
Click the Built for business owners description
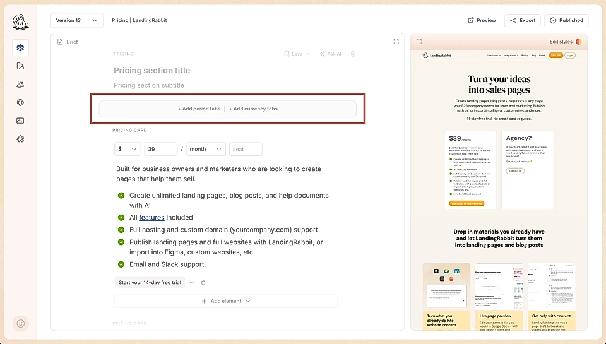pos(219,174)
